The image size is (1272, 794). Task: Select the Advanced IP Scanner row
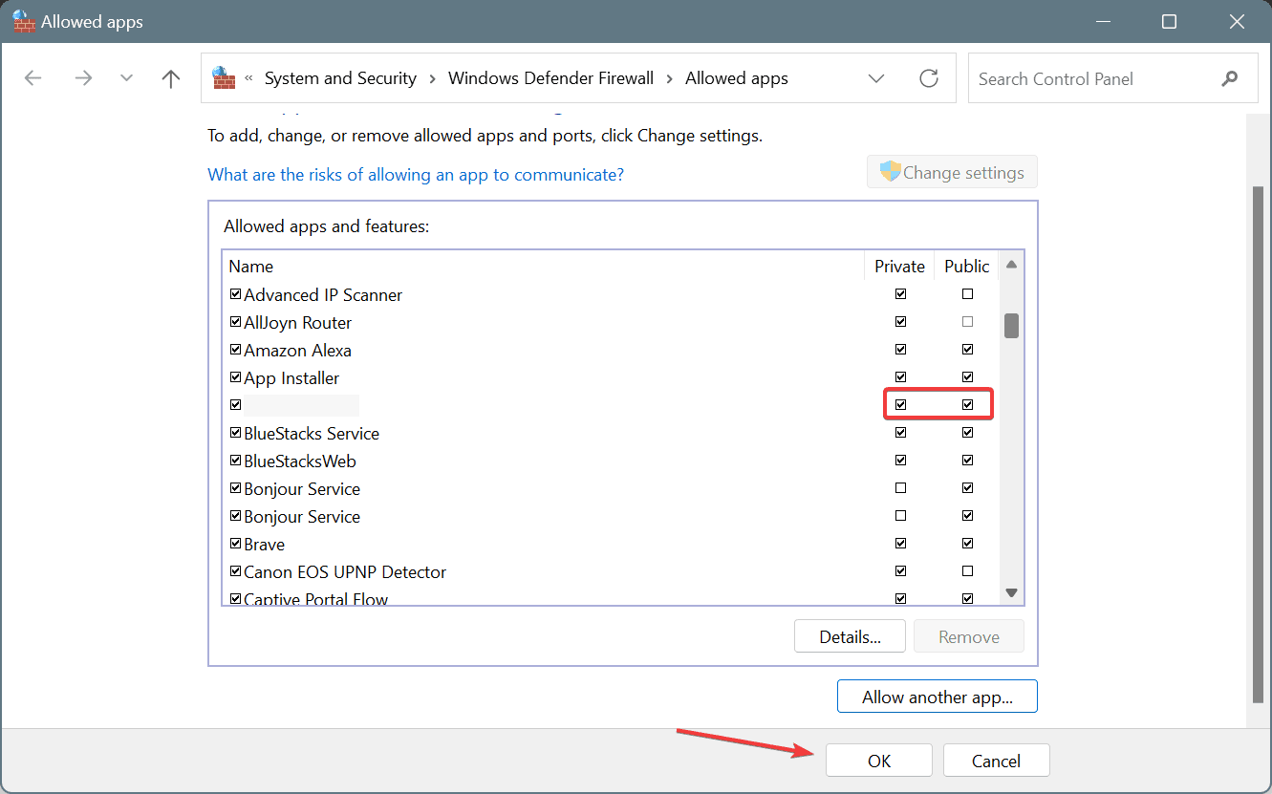(x=612, y=294)
